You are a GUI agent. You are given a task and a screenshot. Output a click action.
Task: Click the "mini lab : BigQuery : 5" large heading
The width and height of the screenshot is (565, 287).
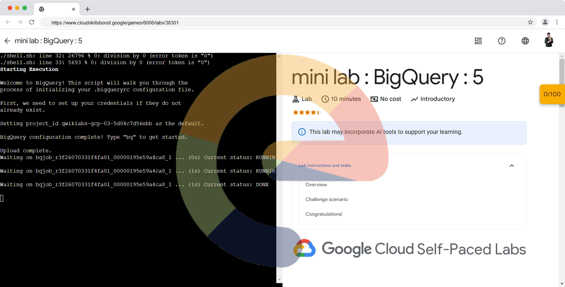[x=387, y=77]
